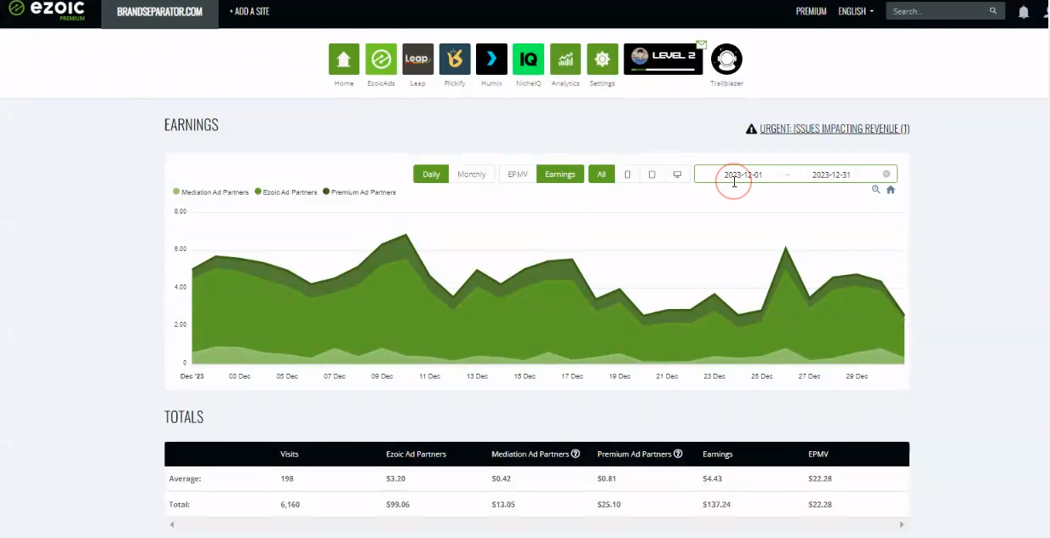This screenshot has width=1050, height=538.
Task: Toggle Ezoic Ad Partners legend series
Action: click(286, 192)
